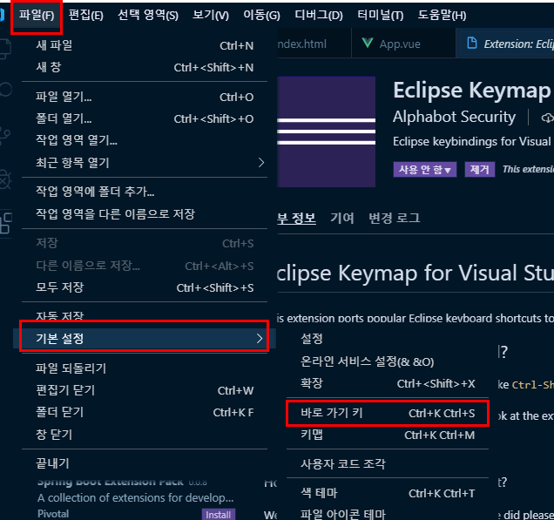Choose 새 창 menu entry
The image size is (554, 520).
[x=145, y=67]
